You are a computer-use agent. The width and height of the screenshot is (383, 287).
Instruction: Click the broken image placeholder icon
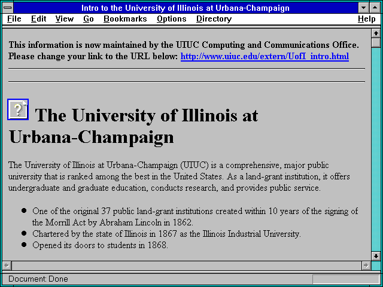click(x=18, y=109)
